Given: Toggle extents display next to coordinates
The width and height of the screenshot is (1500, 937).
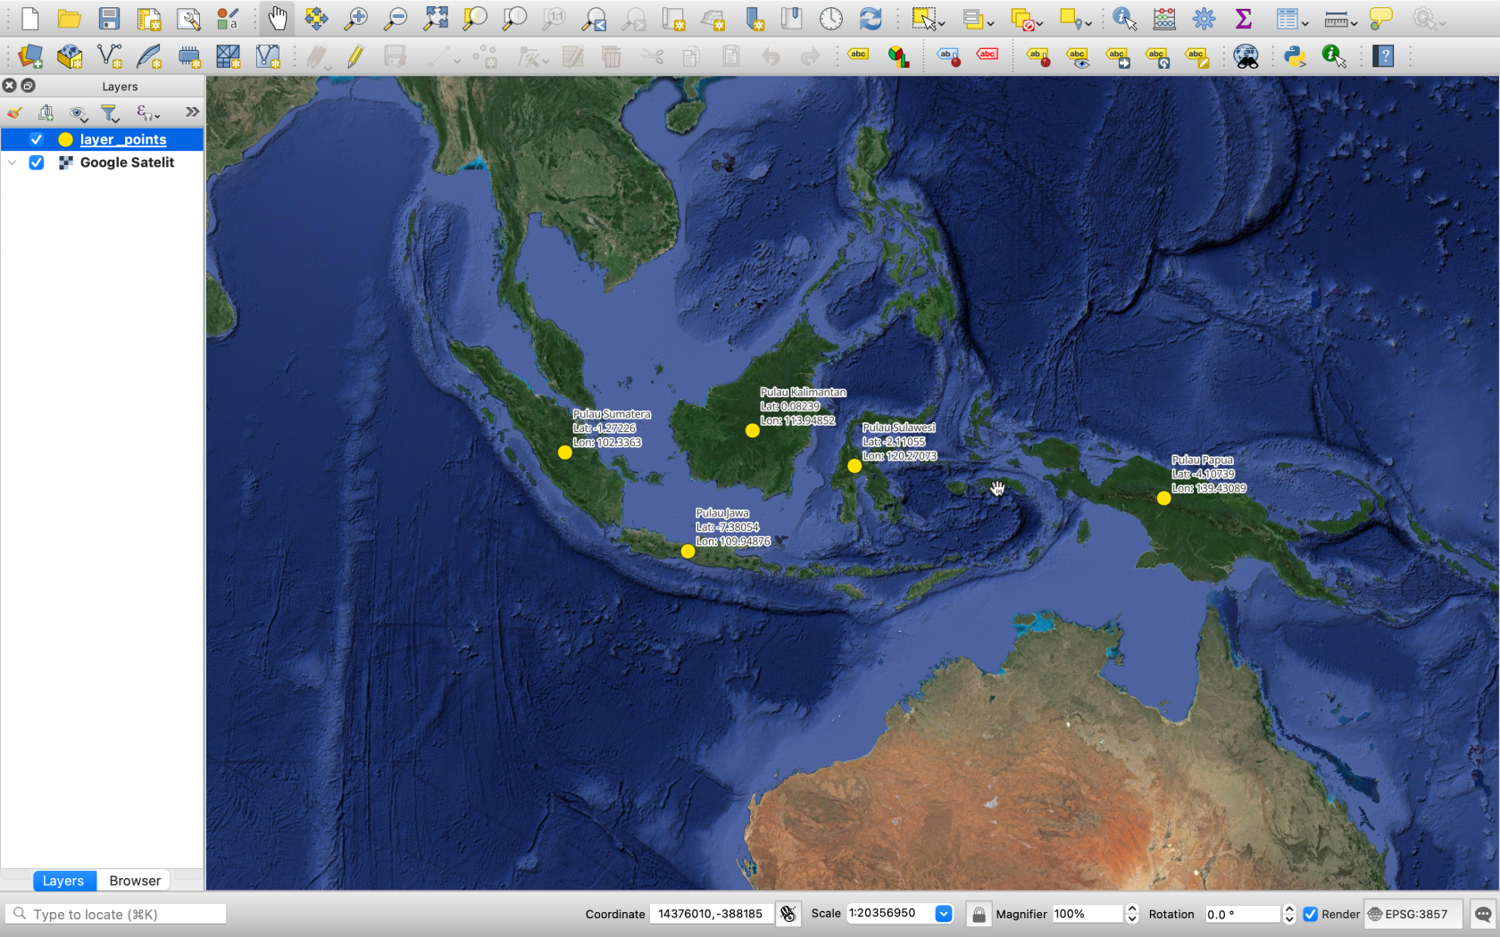Looking at the screenshot, I should [787, 914].
